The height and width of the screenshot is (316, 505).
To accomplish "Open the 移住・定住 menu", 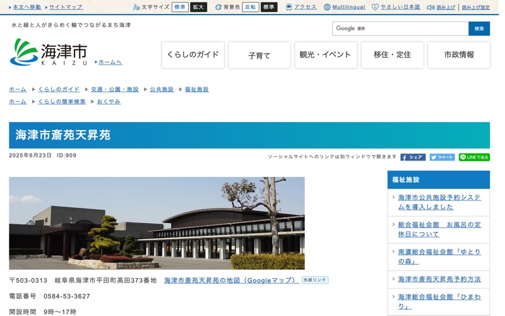I will coord(392,55).
